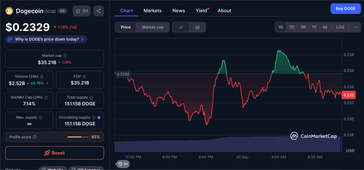This screenshot has height=170, width=364.
Task: Switch to the Markets tab
Action: coord(152,11)
